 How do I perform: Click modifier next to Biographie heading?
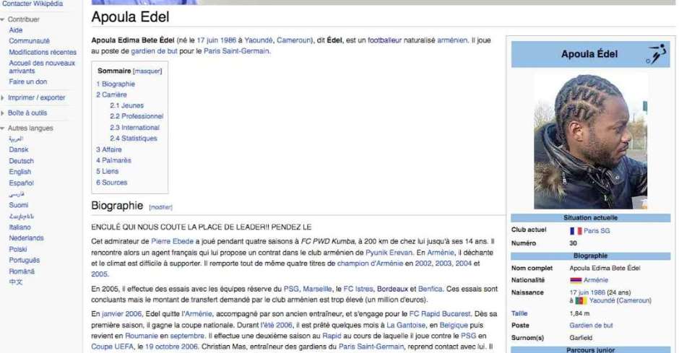[160, 207]
